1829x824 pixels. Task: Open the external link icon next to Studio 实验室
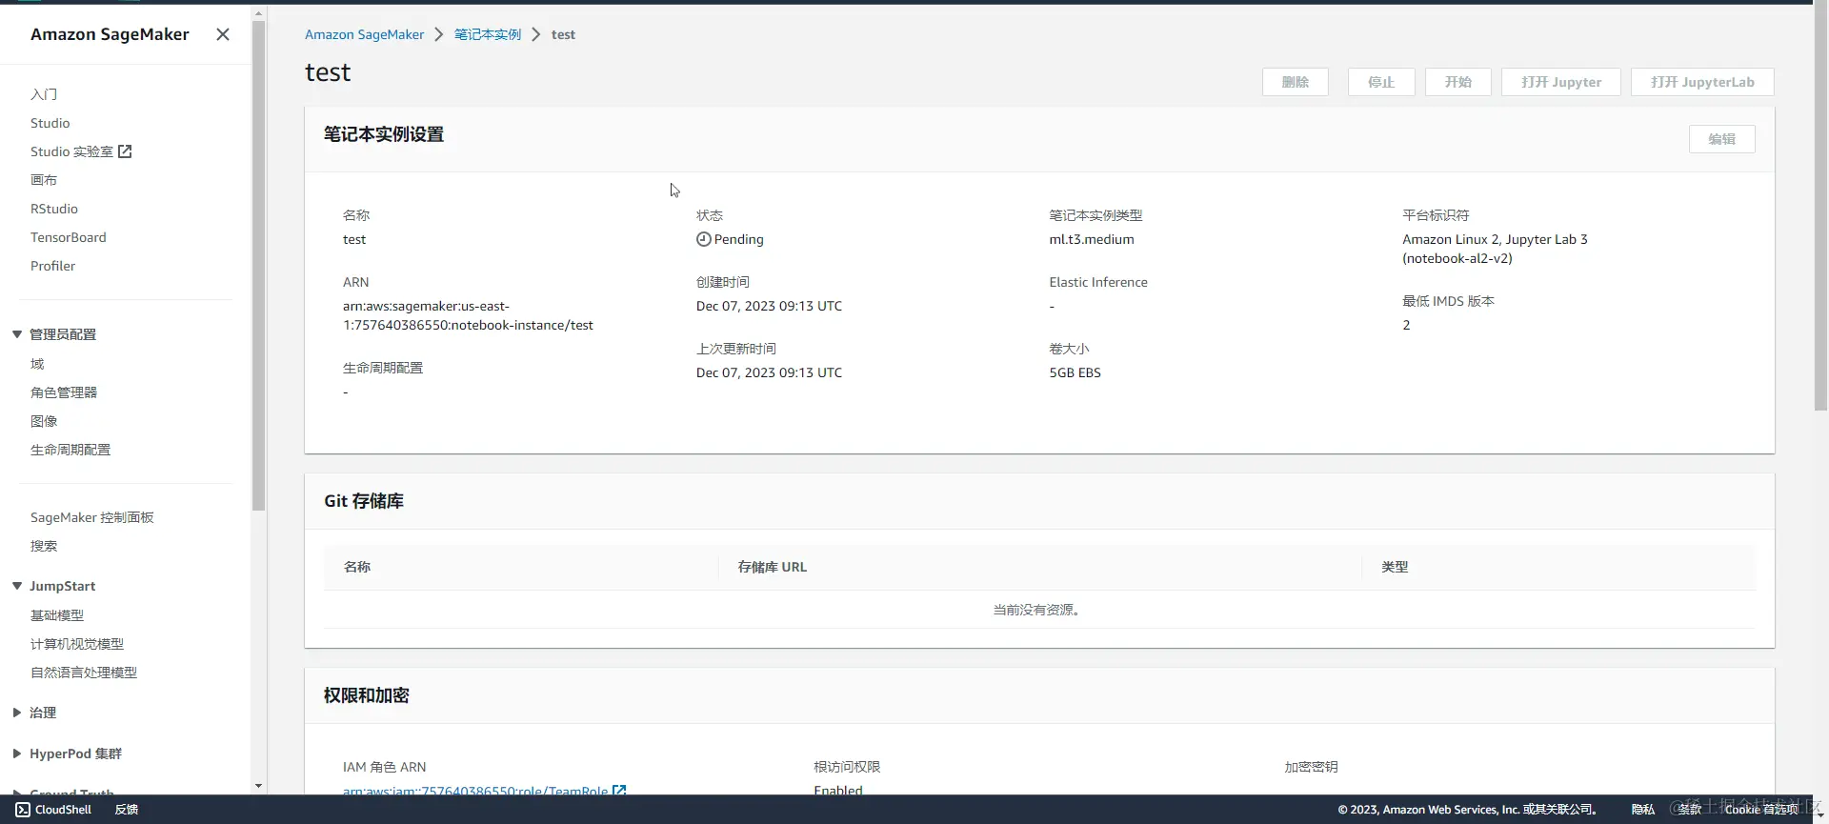[125, 151]
